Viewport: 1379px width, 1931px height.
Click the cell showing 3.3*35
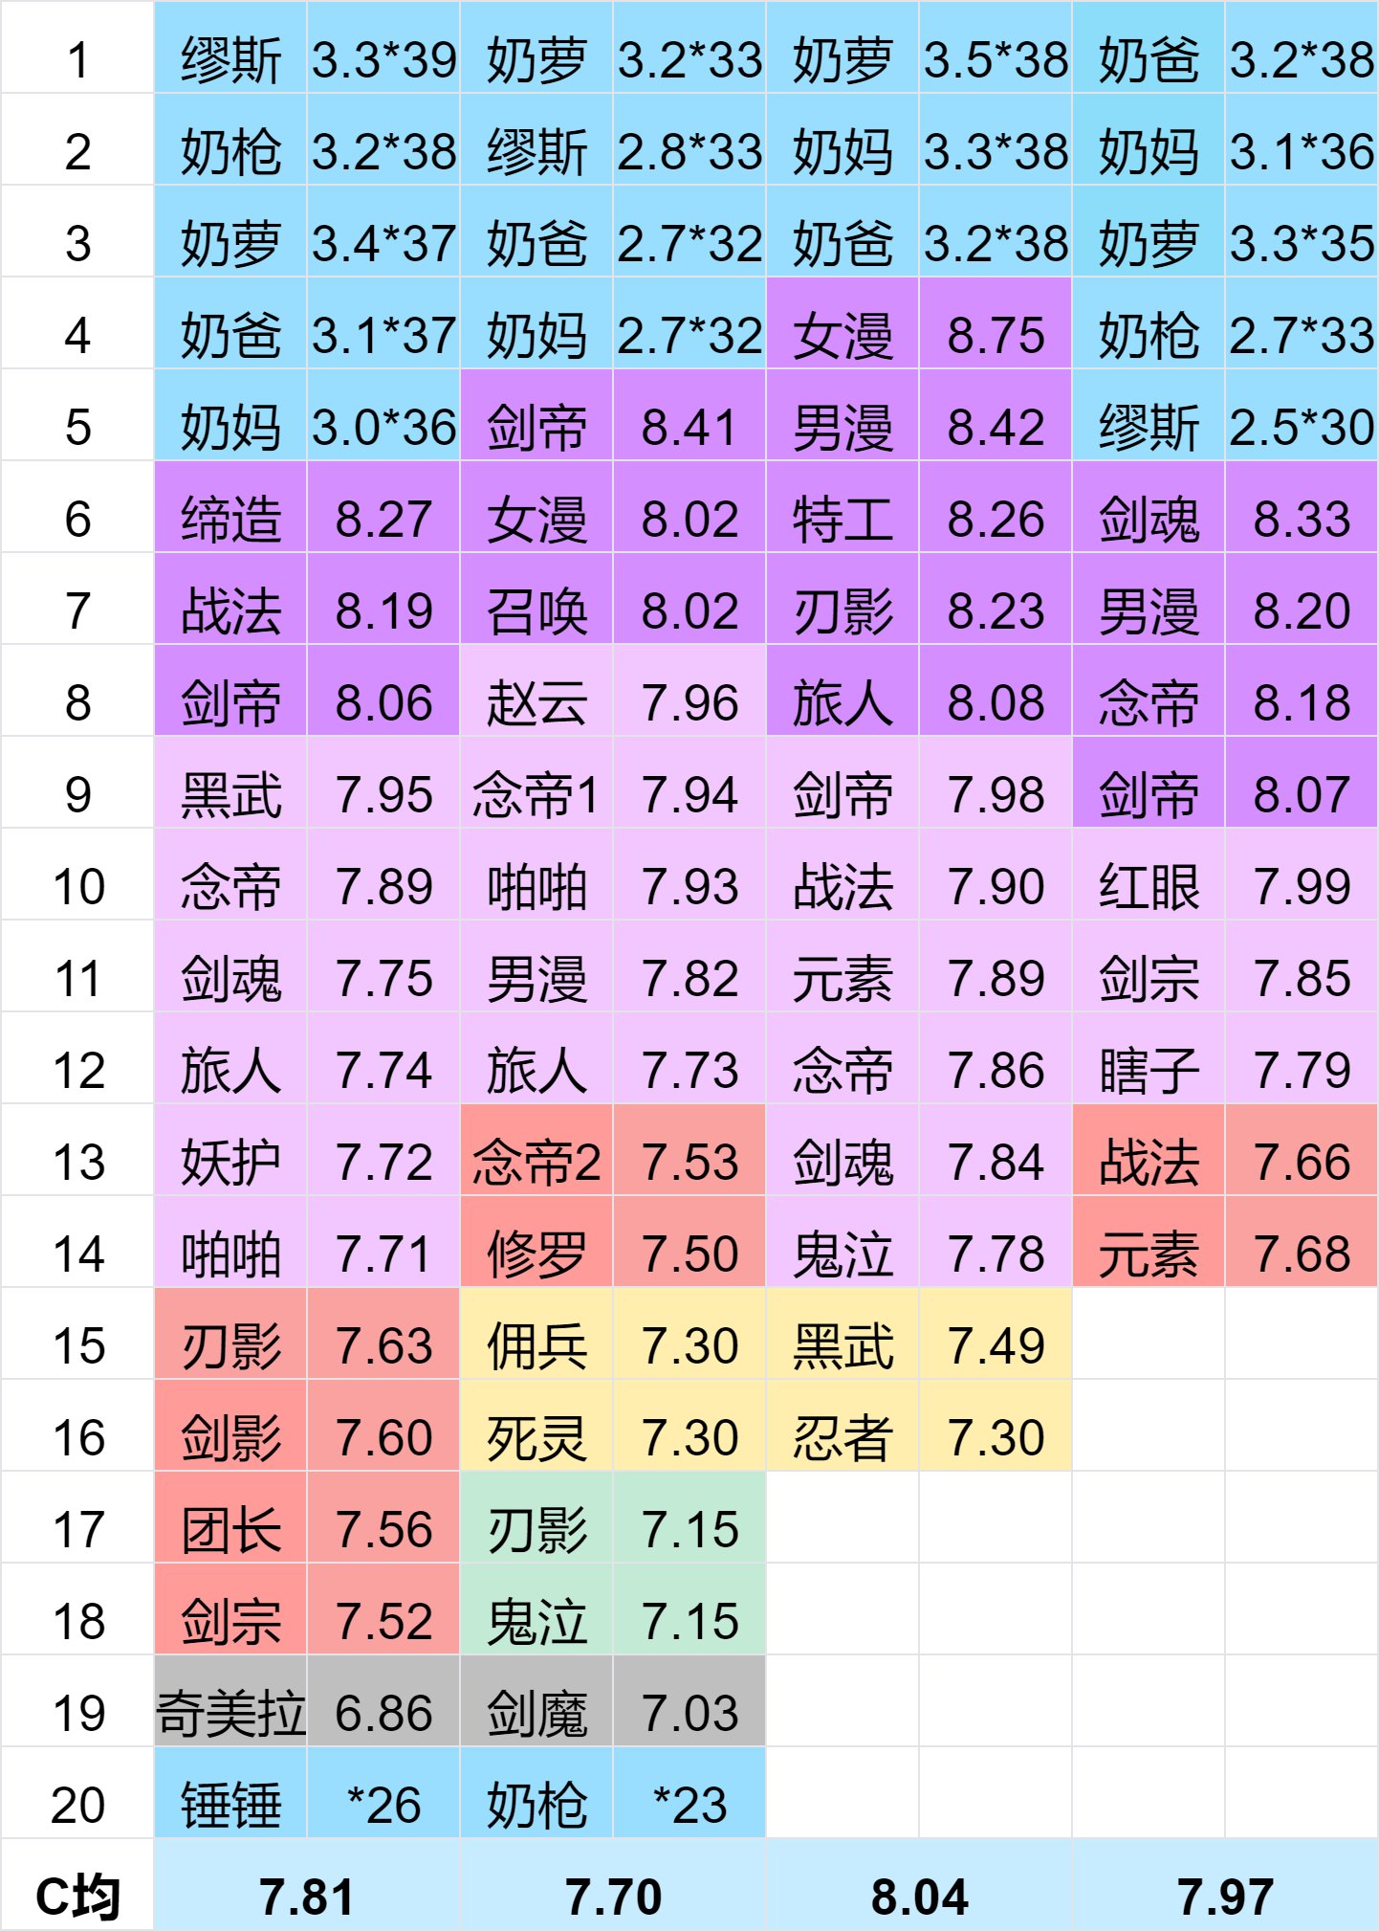1302,232
